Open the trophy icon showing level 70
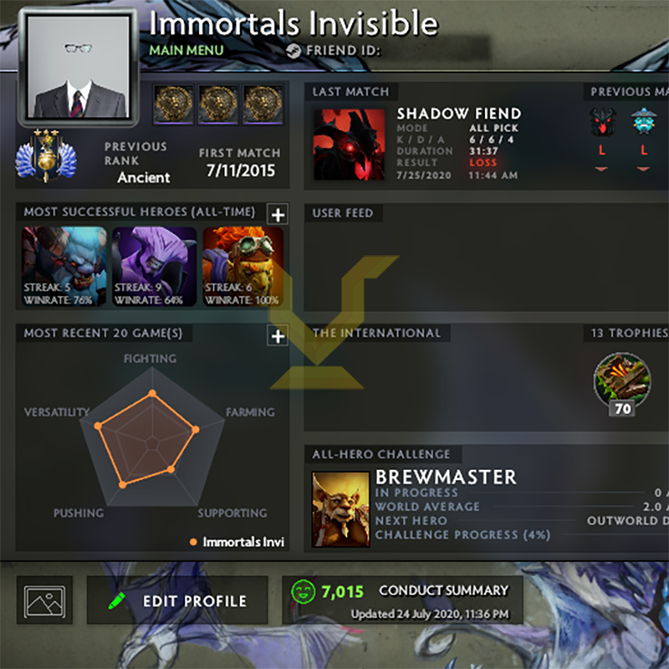 (622, 384)
